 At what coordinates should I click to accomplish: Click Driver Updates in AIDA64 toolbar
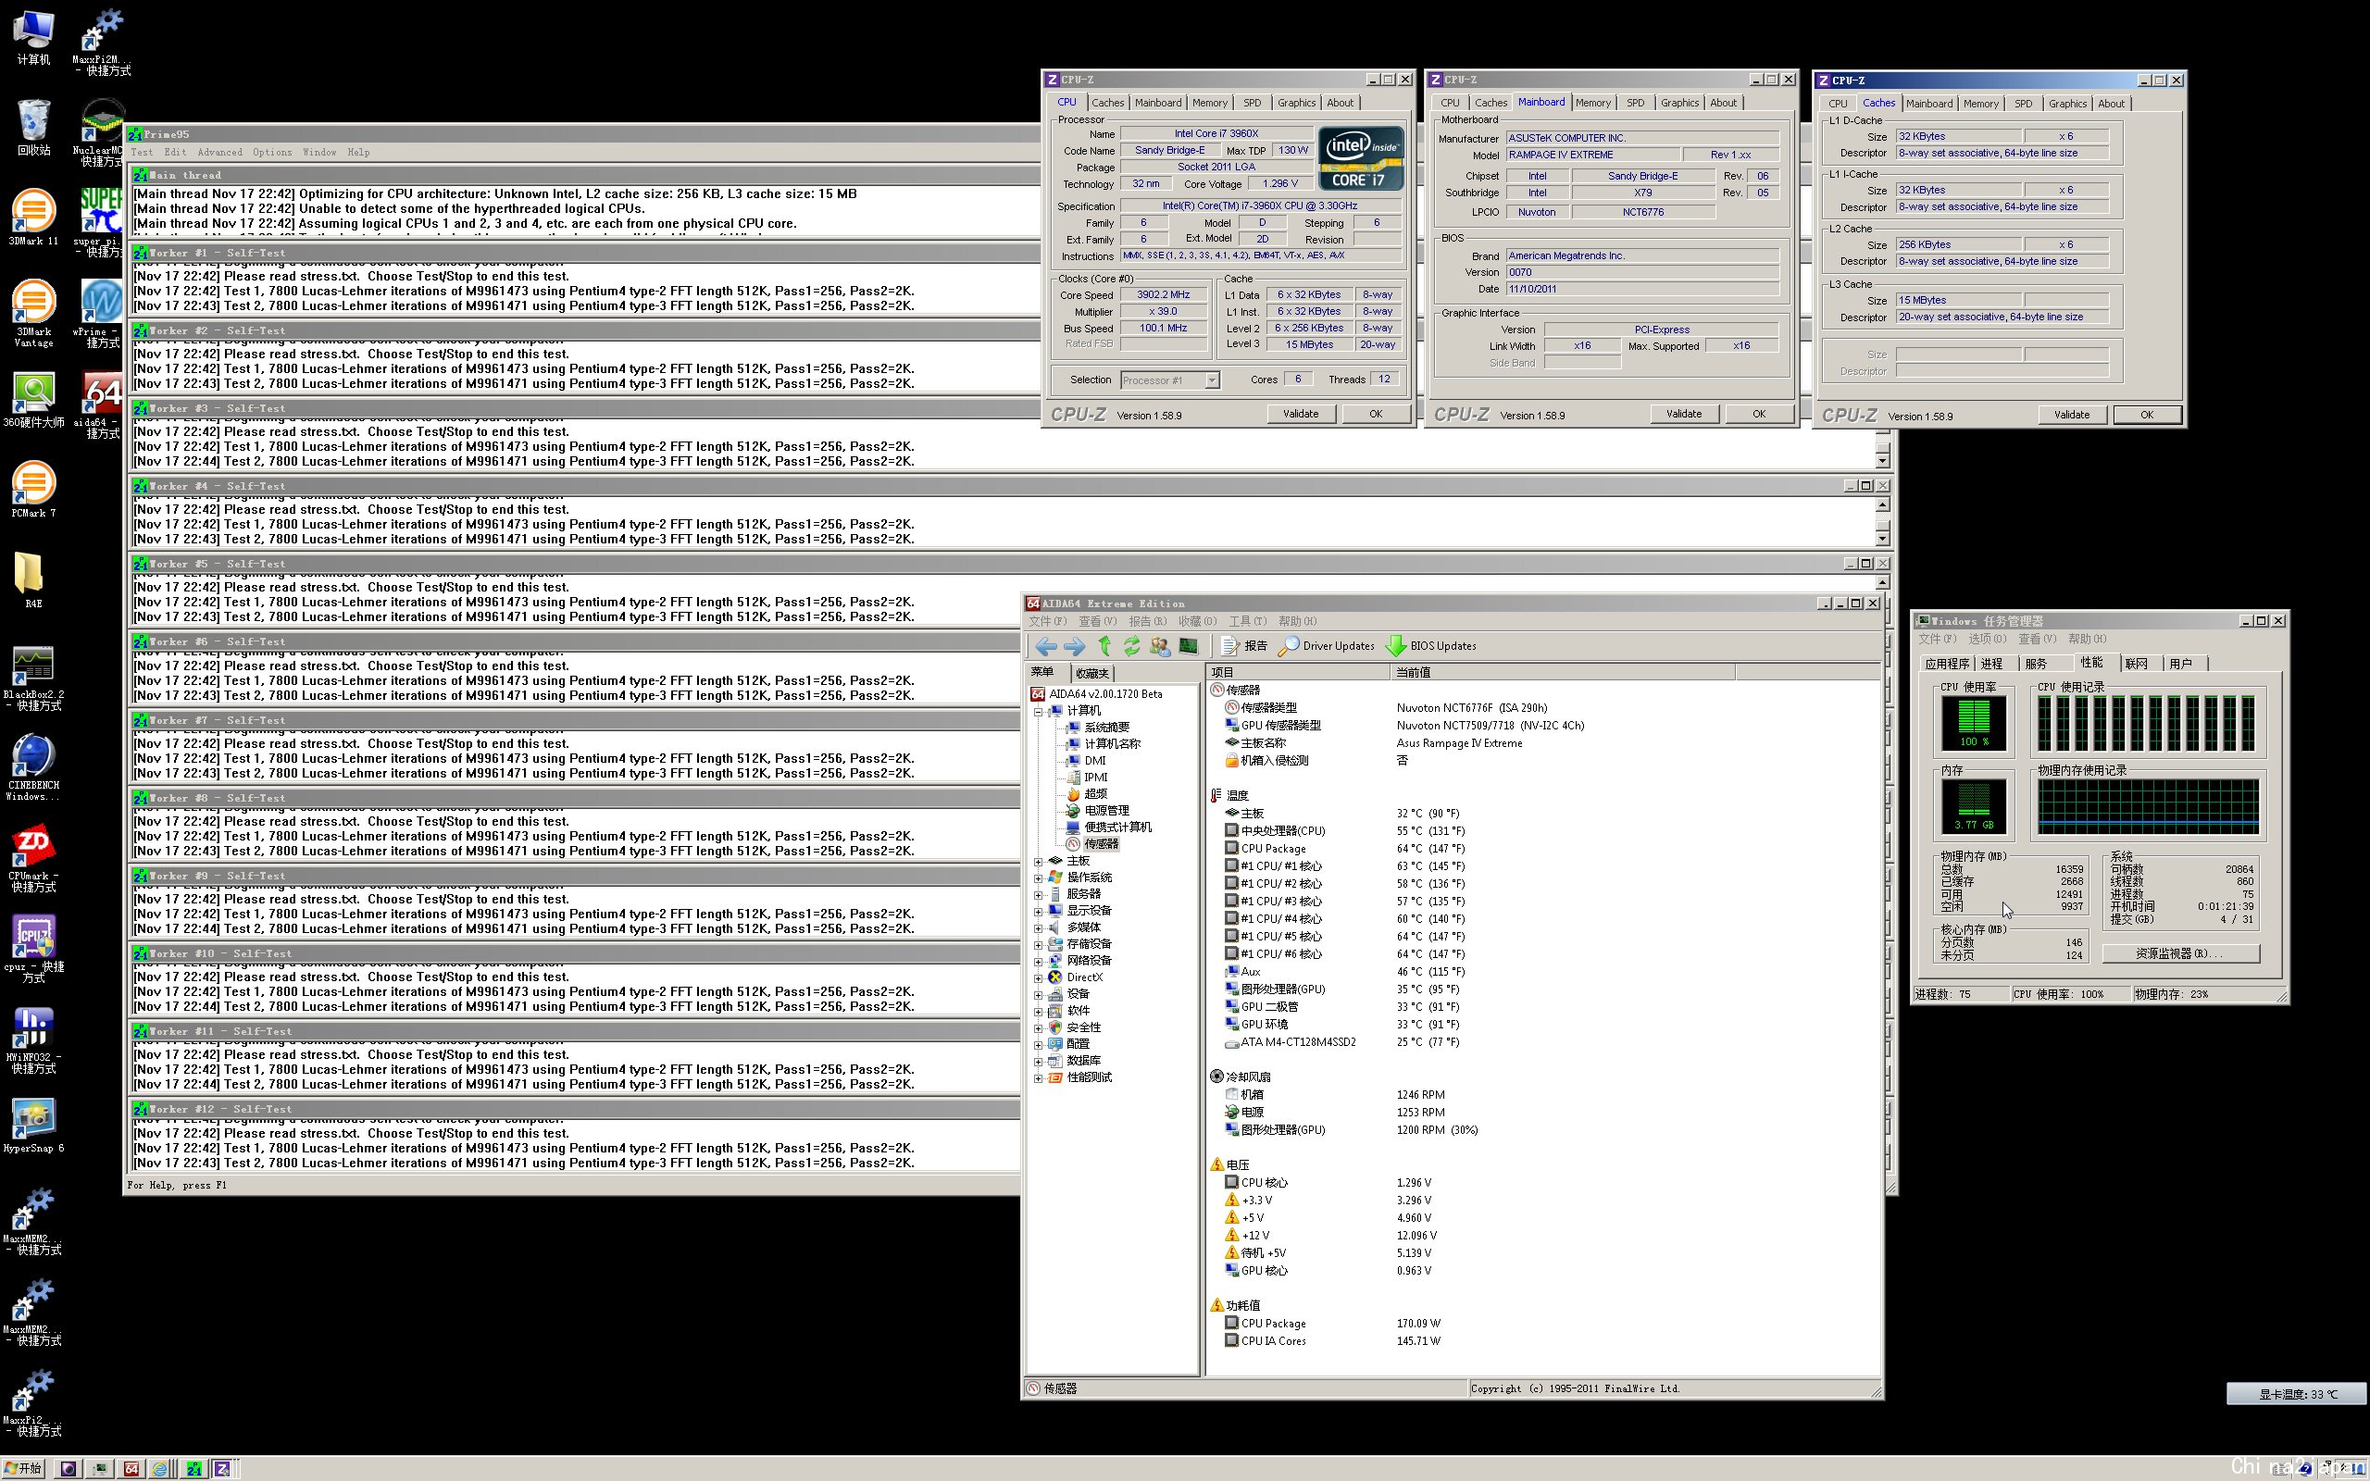coord(1326,646)
